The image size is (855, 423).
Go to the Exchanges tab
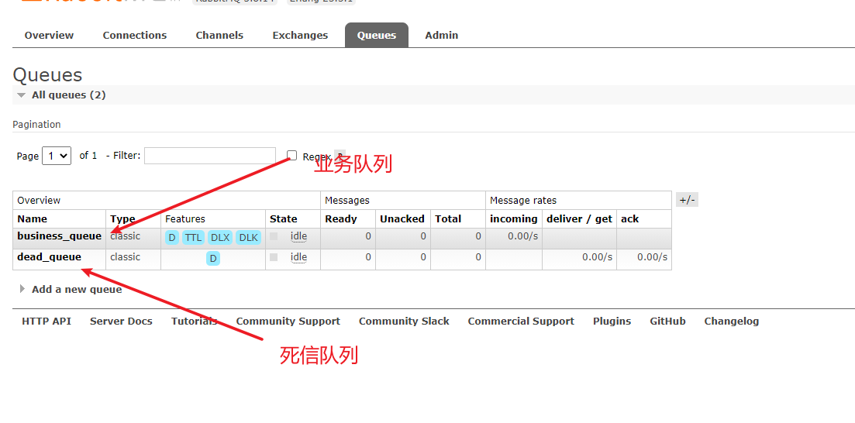(301, 36)
